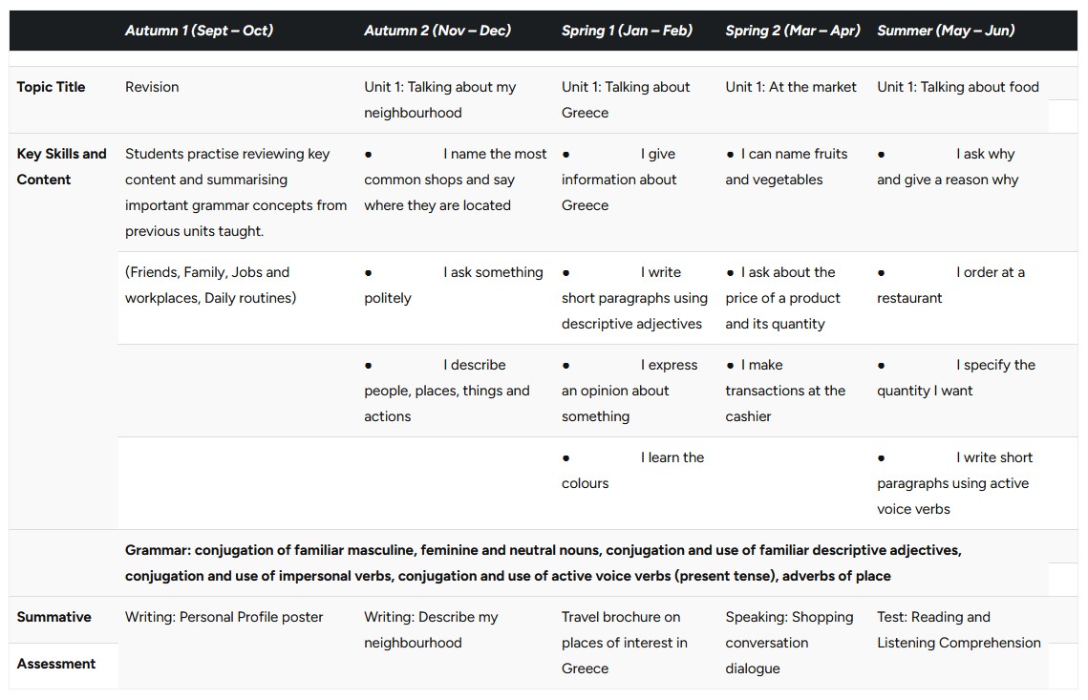Click the Friends, Family, Jobs and workplaces text
The width and height of the screenshot is (1088, 700).
(210, 286)
